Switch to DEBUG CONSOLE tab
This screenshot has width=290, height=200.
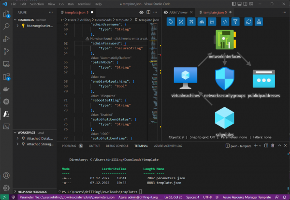(x=117, y=146)
